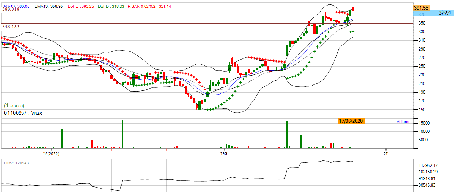Click the tallest green volume bar
The image size is (454, 195).
tap(122, 134)
